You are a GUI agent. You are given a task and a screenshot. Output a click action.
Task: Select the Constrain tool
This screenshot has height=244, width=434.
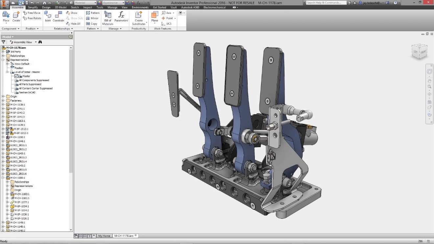(x=59, y=16)
